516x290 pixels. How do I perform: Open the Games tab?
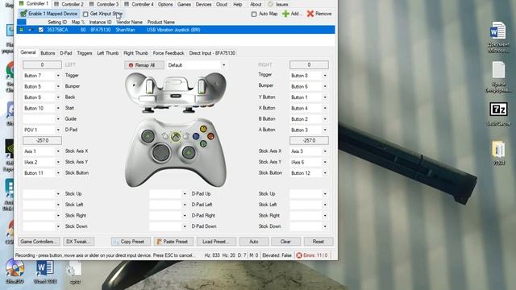(184, 4)
